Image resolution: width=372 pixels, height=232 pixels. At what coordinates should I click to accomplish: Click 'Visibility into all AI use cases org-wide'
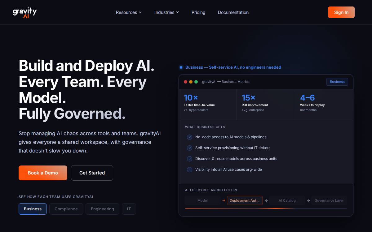[228, 170]
